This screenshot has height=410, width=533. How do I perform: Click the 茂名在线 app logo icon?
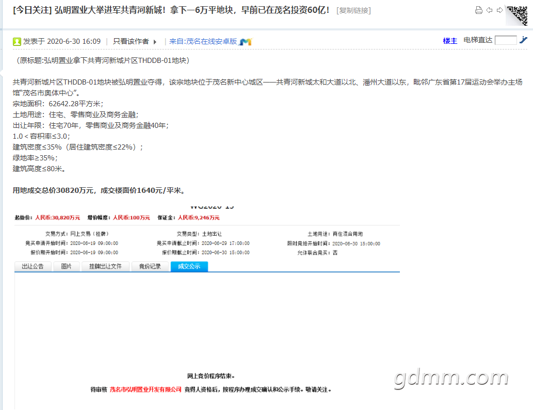tap(246, 42)
